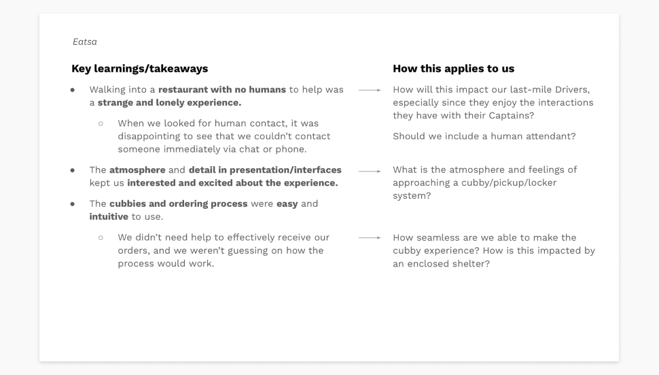The width and height of the screenshot is (659, 375).
Task: Click the arrow beside the "We didn't need help" sub-bullet
Action: point(370,238)
